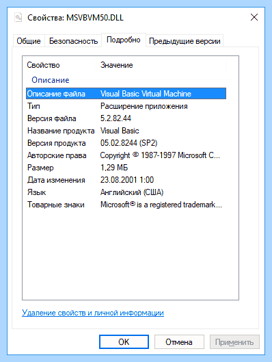Click the Отмена button

coord(179,341)
